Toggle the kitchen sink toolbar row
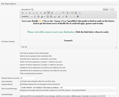This screenshot has width=119, height=97. [76, 13]
